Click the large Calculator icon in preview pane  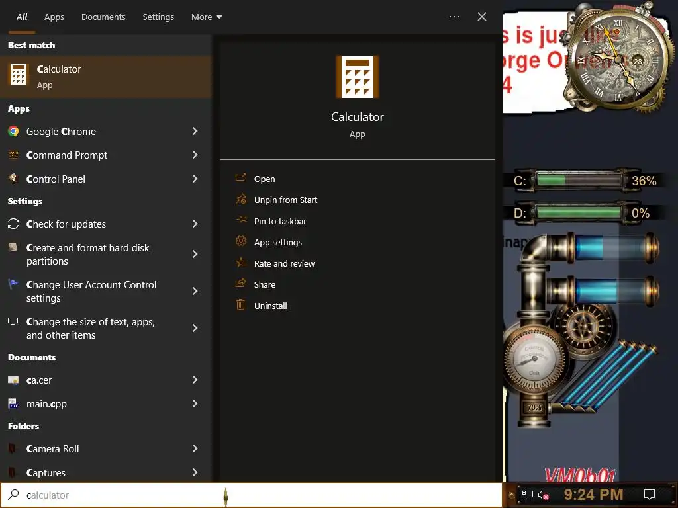click(x=357, y=77)
